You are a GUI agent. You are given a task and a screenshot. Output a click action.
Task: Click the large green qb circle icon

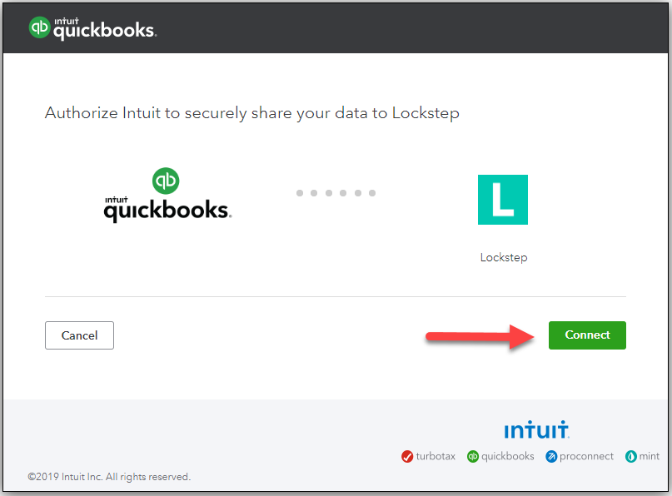[167, 181]
